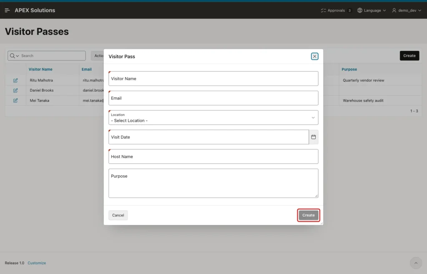
Task: Open the Customize link in footer
Action: (x=37, y=263)
